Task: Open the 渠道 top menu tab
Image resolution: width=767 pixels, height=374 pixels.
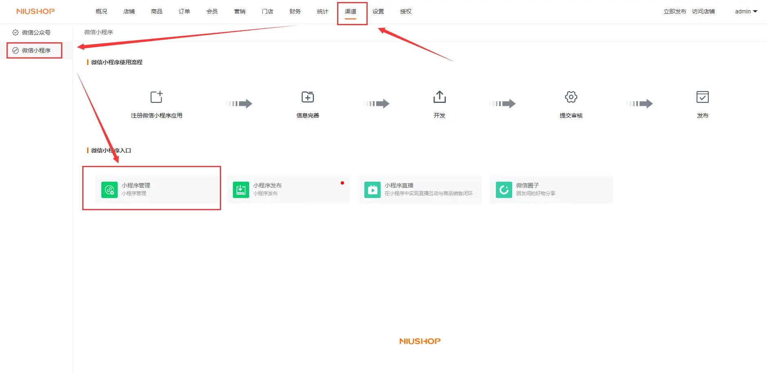Action: tap(350, 11)
